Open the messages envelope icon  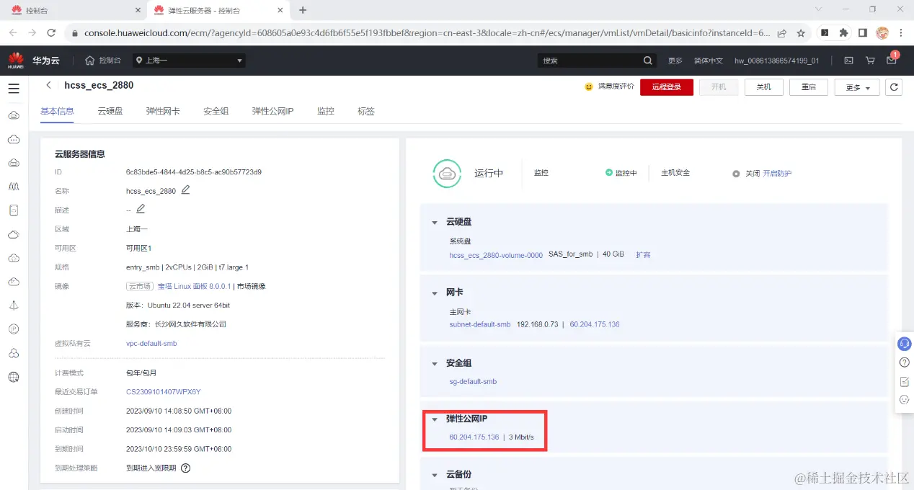tap(892, 61)
